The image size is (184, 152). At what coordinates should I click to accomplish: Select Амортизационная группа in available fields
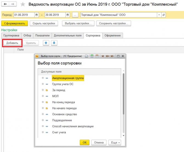(x=68, y=78)
